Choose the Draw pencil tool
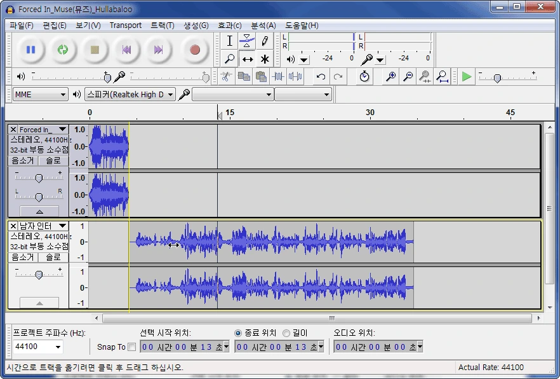The height and width of the screenshot is (379, 560). pyautogui.click(x=264, y=41)
